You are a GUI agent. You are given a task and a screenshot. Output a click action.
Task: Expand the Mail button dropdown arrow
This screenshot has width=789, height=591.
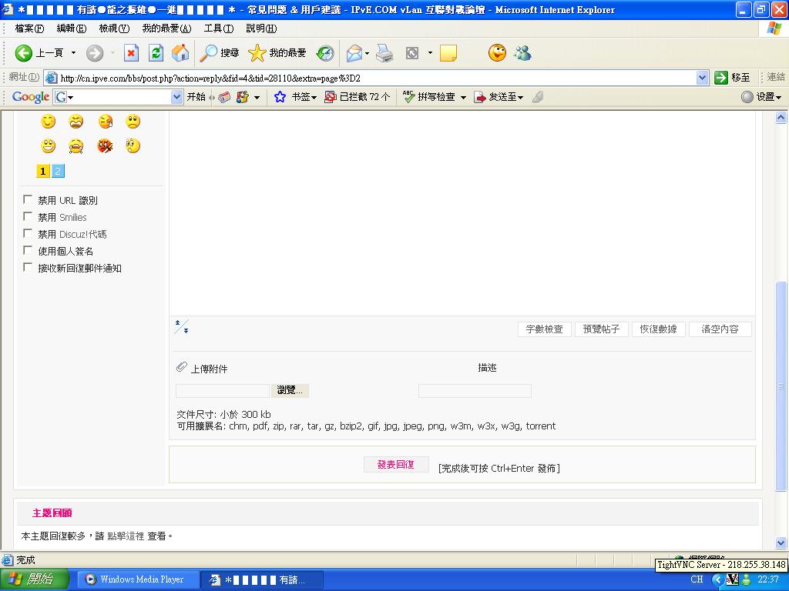pos(368,53)
